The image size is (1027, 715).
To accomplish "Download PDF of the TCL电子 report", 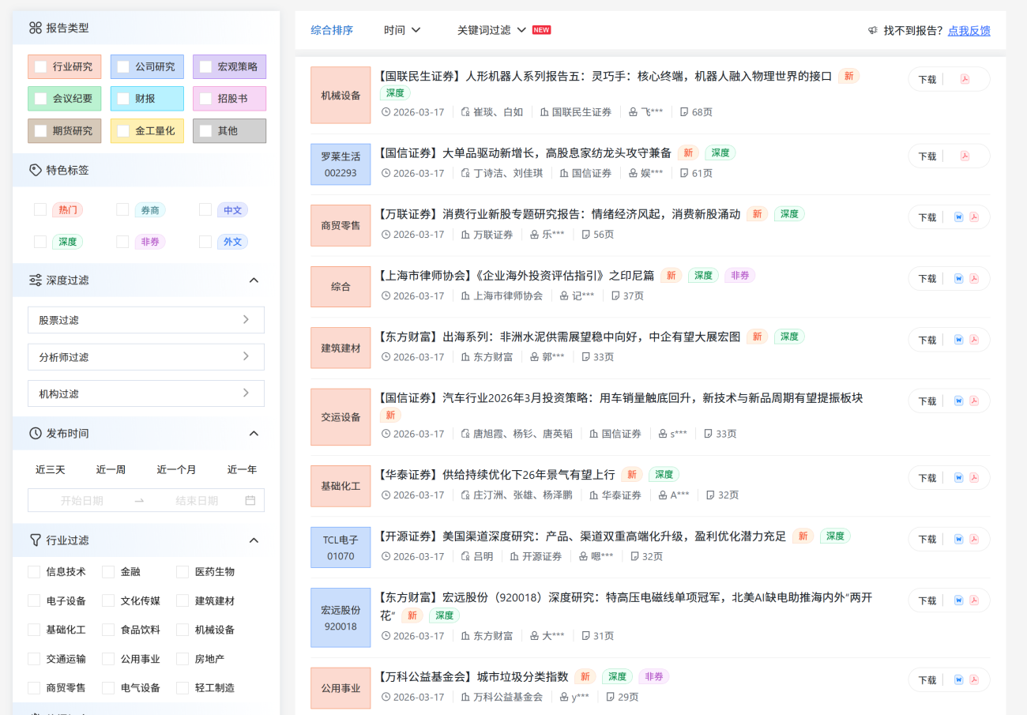I will [974, 540].
